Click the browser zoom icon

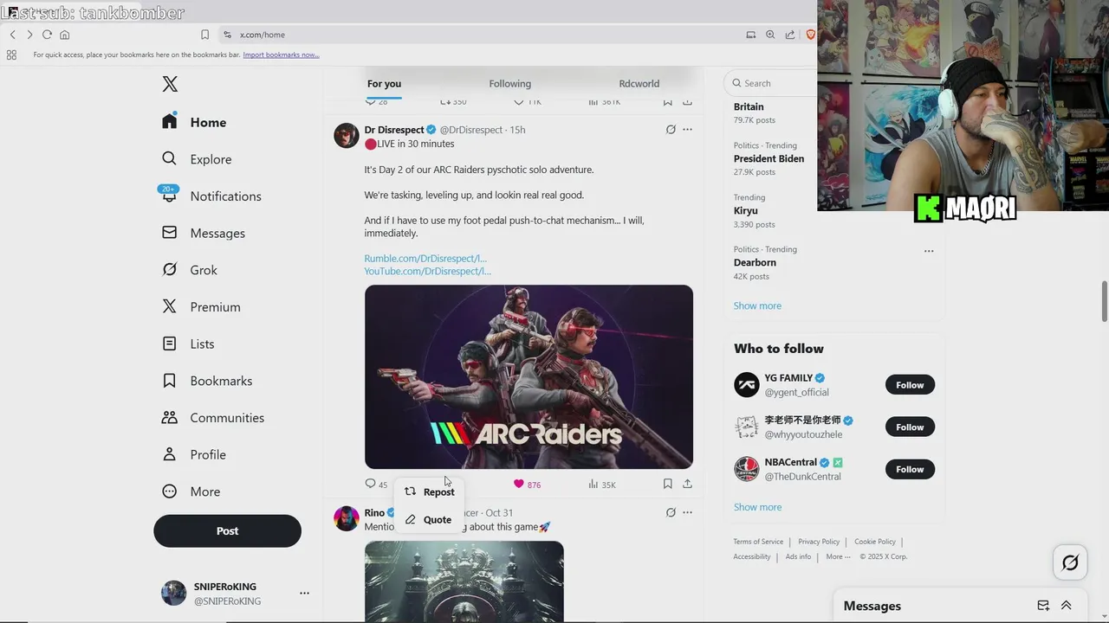coord(770,35)
